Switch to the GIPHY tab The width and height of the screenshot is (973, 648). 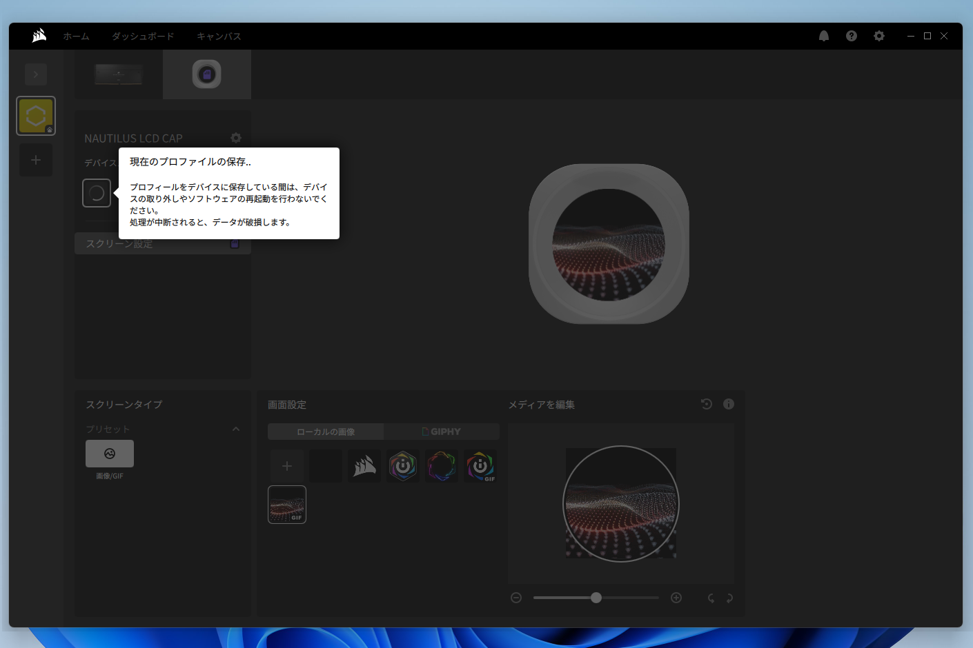click(442, 431)
